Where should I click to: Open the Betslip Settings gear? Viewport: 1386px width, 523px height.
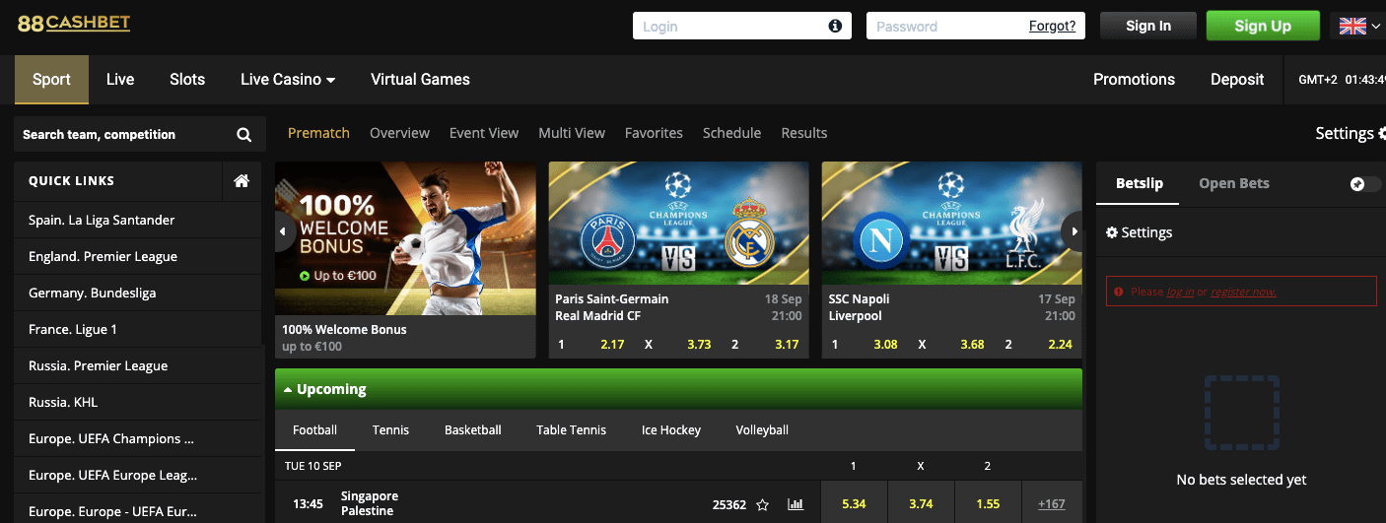pyautogui.click(x=1112, y=233)
